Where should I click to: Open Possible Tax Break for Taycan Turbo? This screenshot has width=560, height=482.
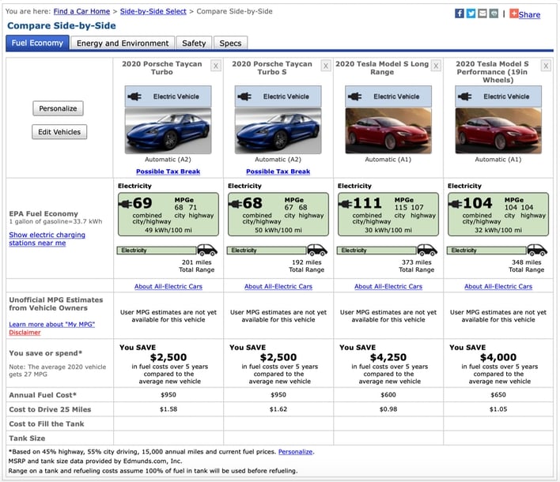[x=168, y=171]
